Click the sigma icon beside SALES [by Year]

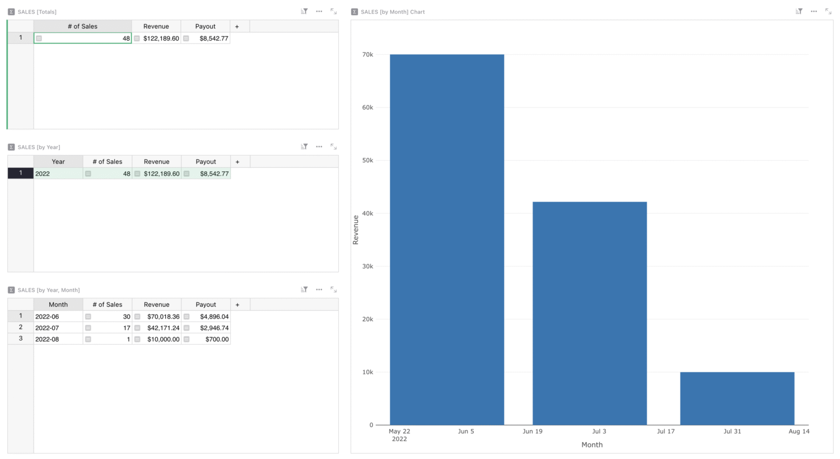pos(11,147)
